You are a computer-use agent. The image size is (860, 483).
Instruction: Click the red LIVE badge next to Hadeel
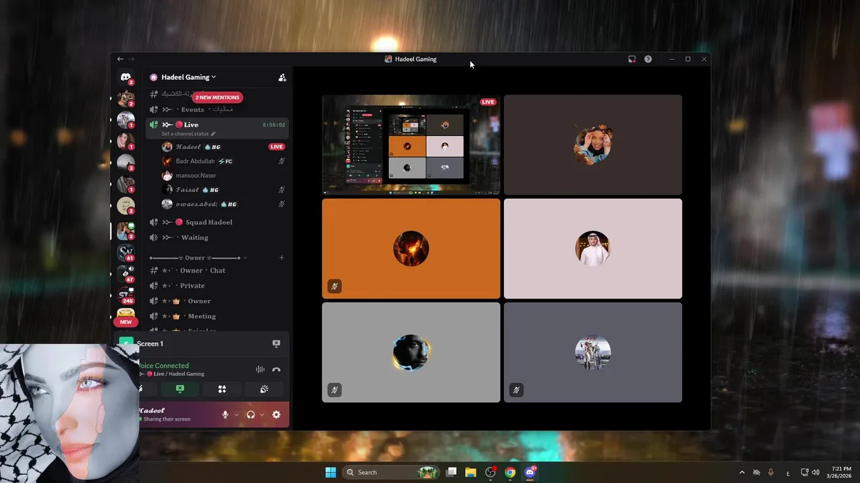(x=276, y=147)
